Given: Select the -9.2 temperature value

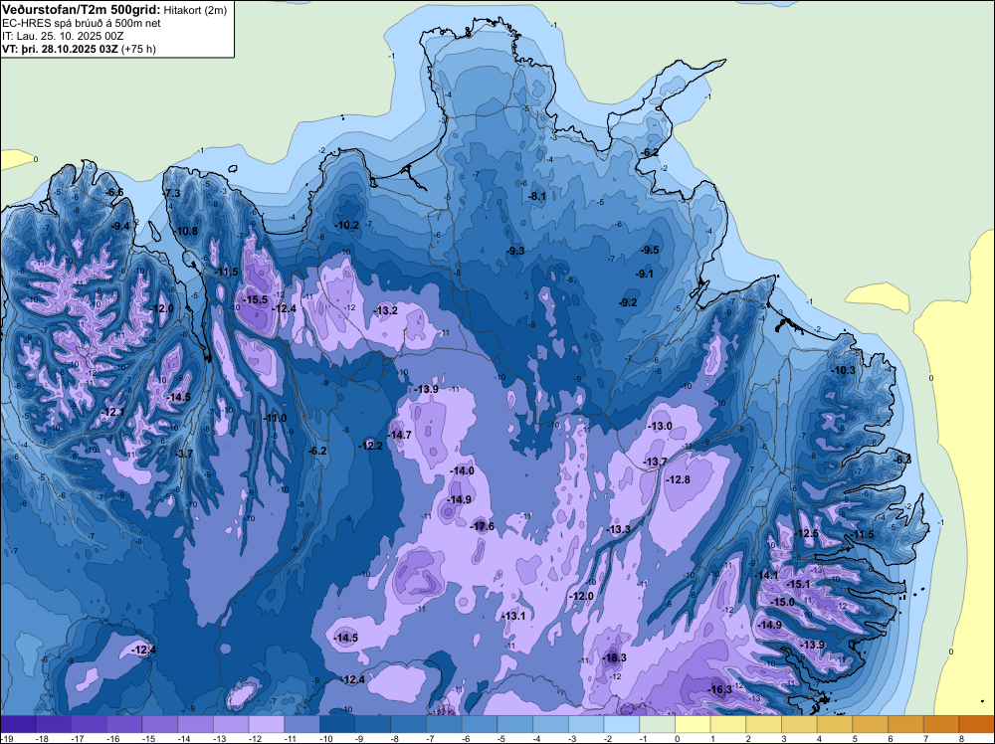Looking at the screenshot, I should 628,302.
